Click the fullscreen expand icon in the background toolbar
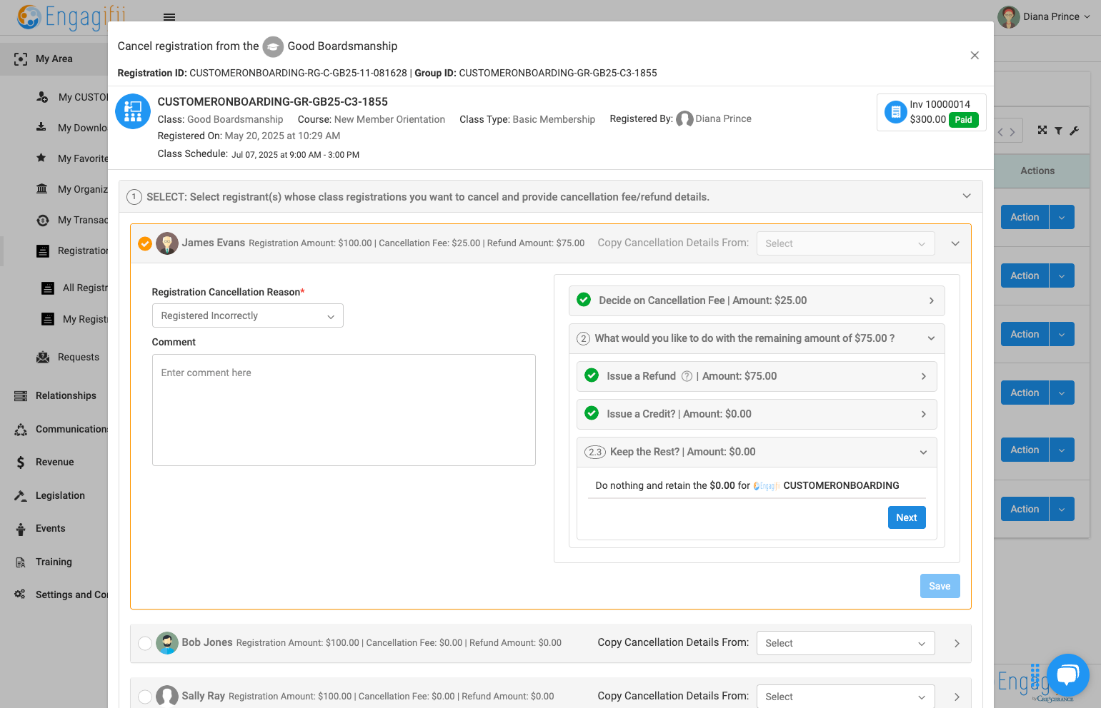This screenshot has height=708, width=1101. click(1042, 130)
